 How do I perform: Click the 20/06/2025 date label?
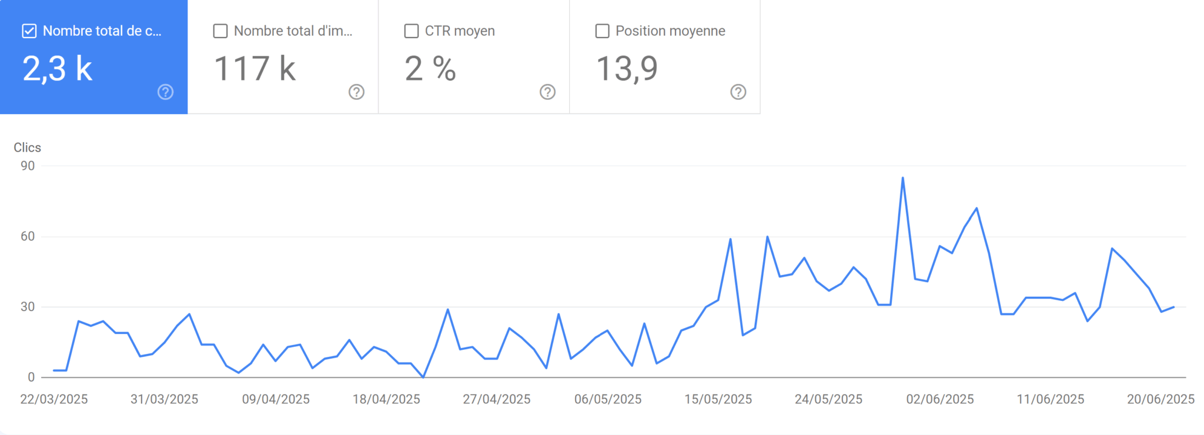point(1160,399)
